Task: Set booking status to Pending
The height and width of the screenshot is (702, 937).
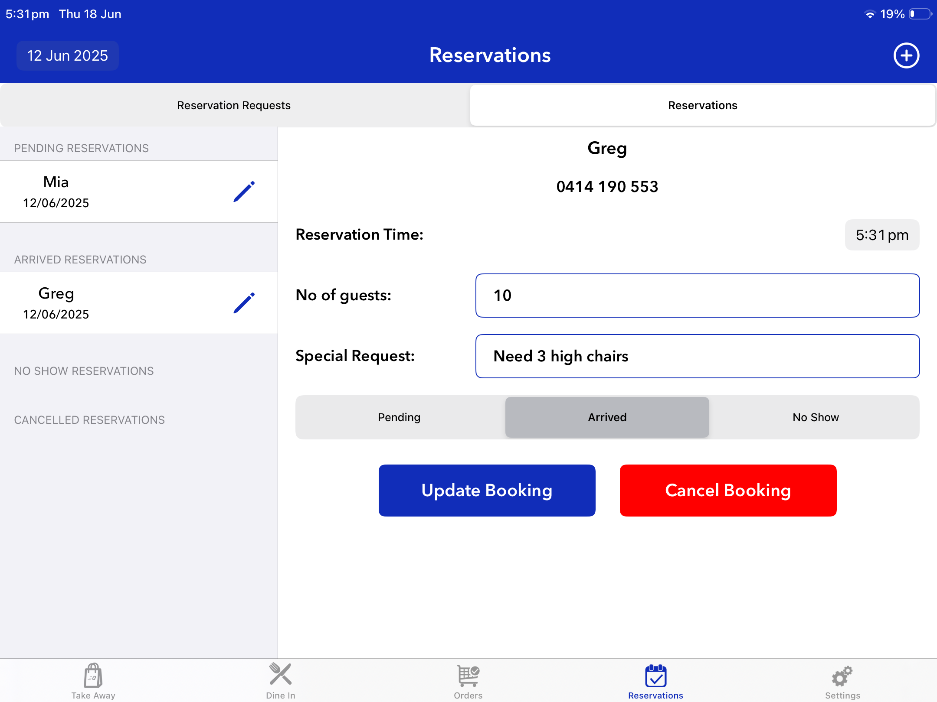Action: coord(400,417)
